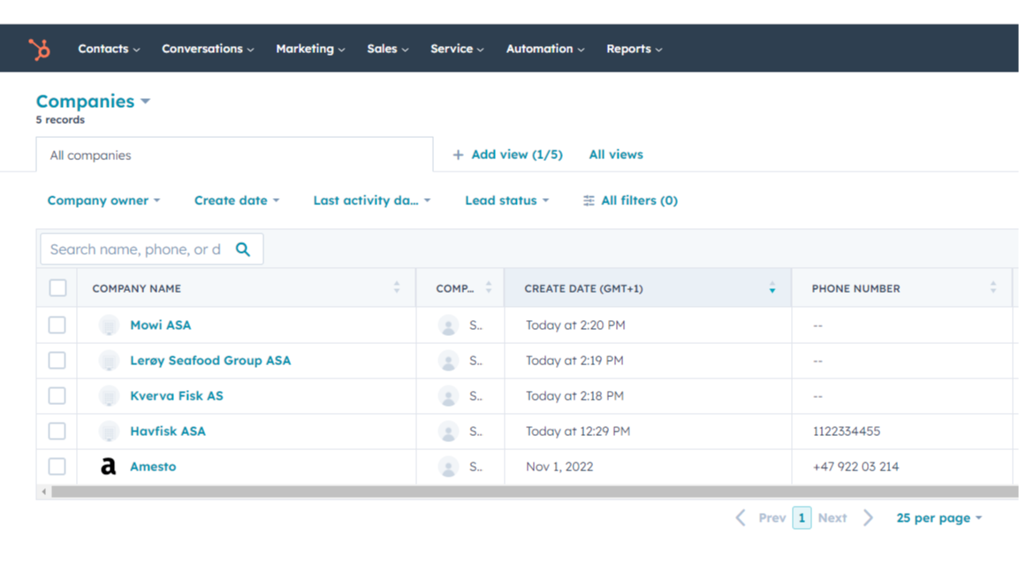Open All filters (0) panel
The width and height of the screenshot is (1019, 573).
click(x=630, y=201)
